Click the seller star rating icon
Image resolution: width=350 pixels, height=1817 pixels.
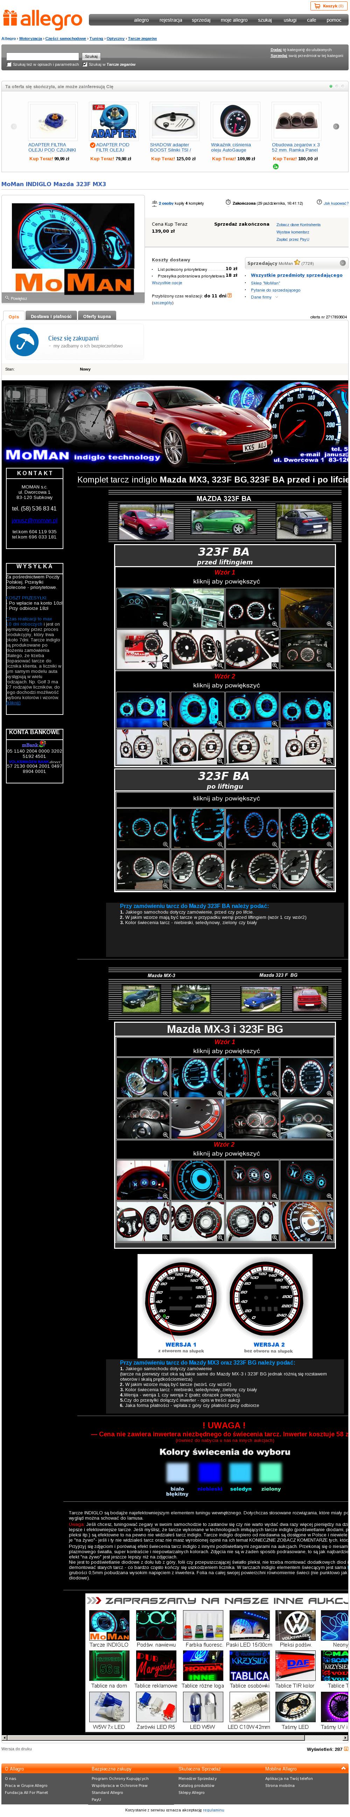coord(297,262)
